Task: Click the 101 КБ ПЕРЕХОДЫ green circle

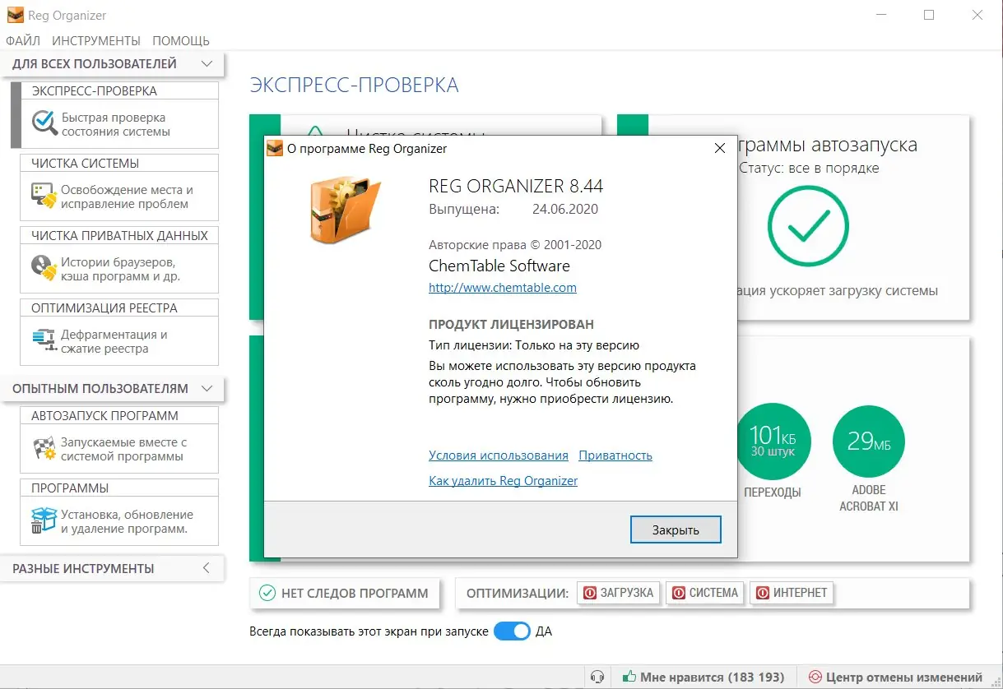Action: point(773,442)
